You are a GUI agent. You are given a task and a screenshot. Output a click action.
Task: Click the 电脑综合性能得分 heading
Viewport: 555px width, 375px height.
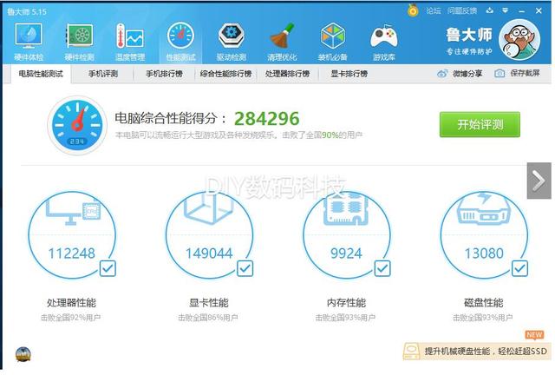tap(170, 118)
